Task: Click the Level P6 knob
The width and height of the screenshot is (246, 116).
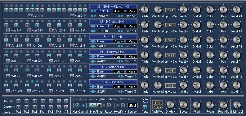Action: [x=237, y=85]
